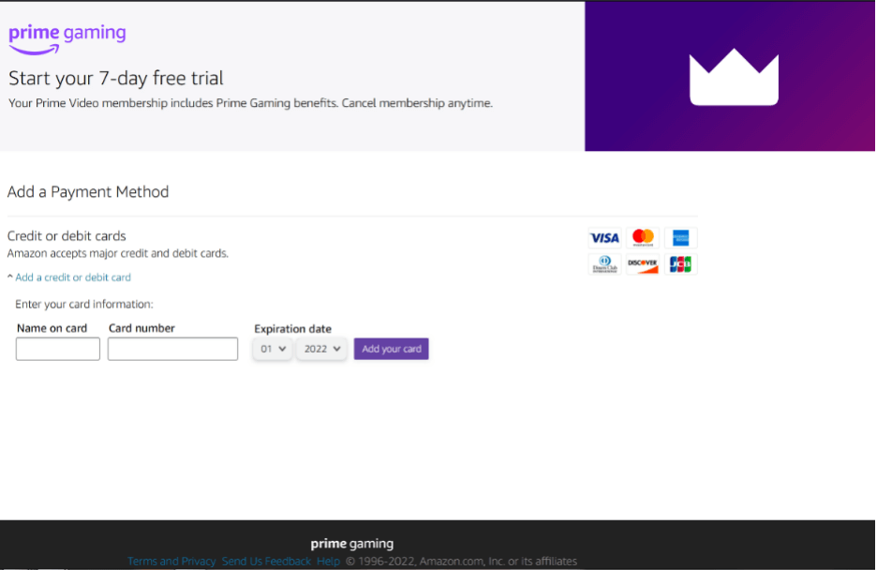Viewport: 877px width, 570px height.
Task: Click the Mastercard logo
Action: tap(643, 238)
